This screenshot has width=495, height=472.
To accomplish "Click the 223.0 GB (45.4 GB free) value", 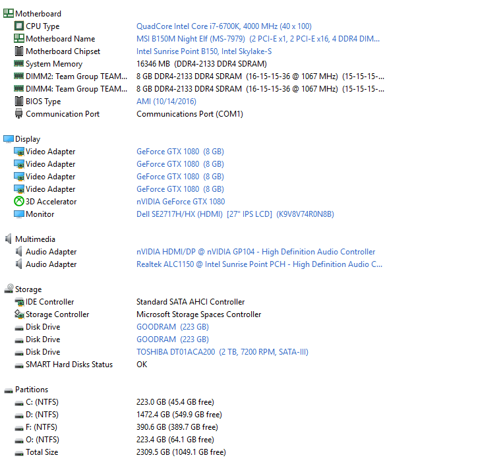I will 175,402.
